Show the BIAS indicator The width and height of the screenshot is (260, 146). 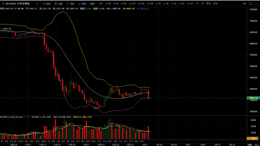point(142,141)
